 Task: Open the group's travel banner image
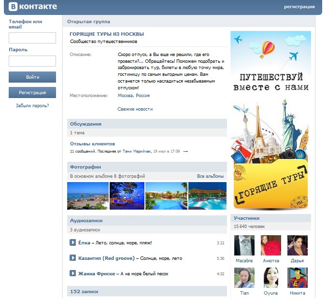(270, 120)
